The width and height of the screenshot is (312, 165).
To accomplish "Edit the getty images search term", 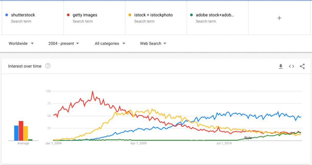I will coord(85,15).
